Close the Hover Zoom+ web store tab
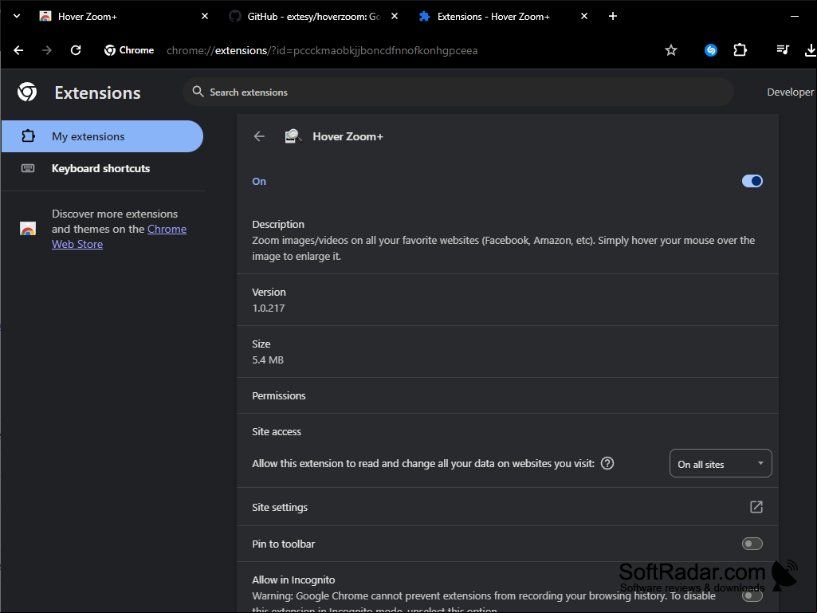 point(205,16)
